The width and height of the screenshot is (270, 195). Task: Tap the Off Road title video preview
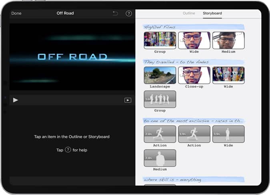coord(72,56)
